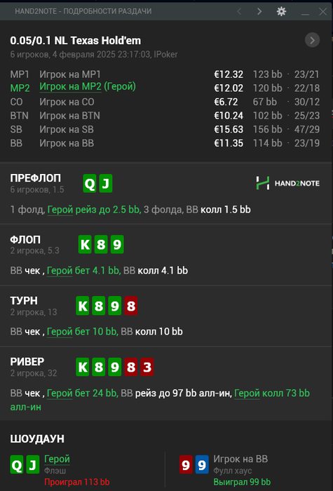Go to previous hand with left arrow
The height and width of the screenshot is (491, 333).
click(x=239, y=12)
